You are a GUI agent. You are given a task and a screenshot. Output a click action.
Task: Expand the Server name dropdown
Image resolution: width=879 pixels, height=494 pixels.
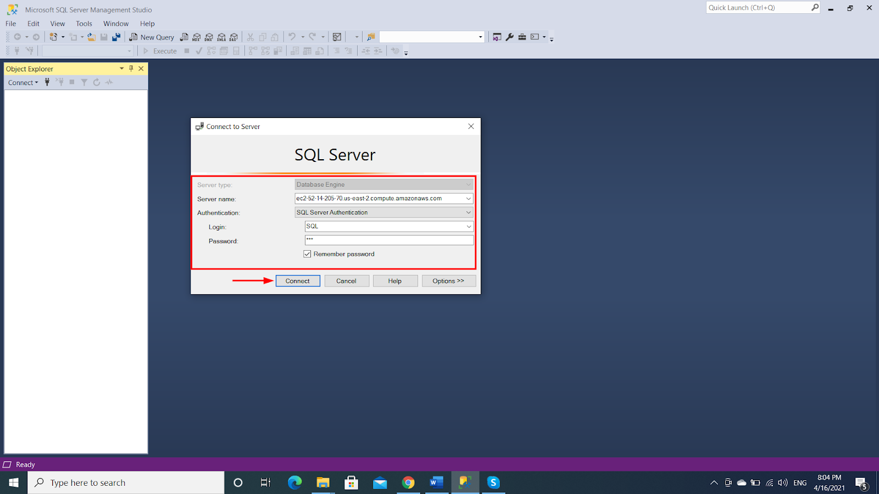point(469,199)
